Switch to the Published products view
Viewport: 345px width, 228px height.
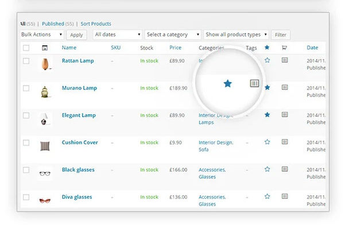click(53, 24)
